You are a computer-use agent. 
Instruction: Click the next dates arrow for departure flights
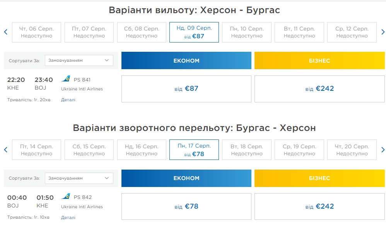click(x=383, y=32)
